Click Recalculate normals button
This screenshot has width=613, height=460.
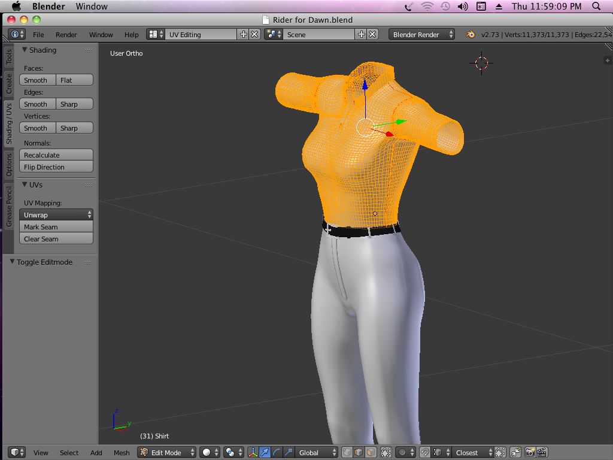coord(56,155)
